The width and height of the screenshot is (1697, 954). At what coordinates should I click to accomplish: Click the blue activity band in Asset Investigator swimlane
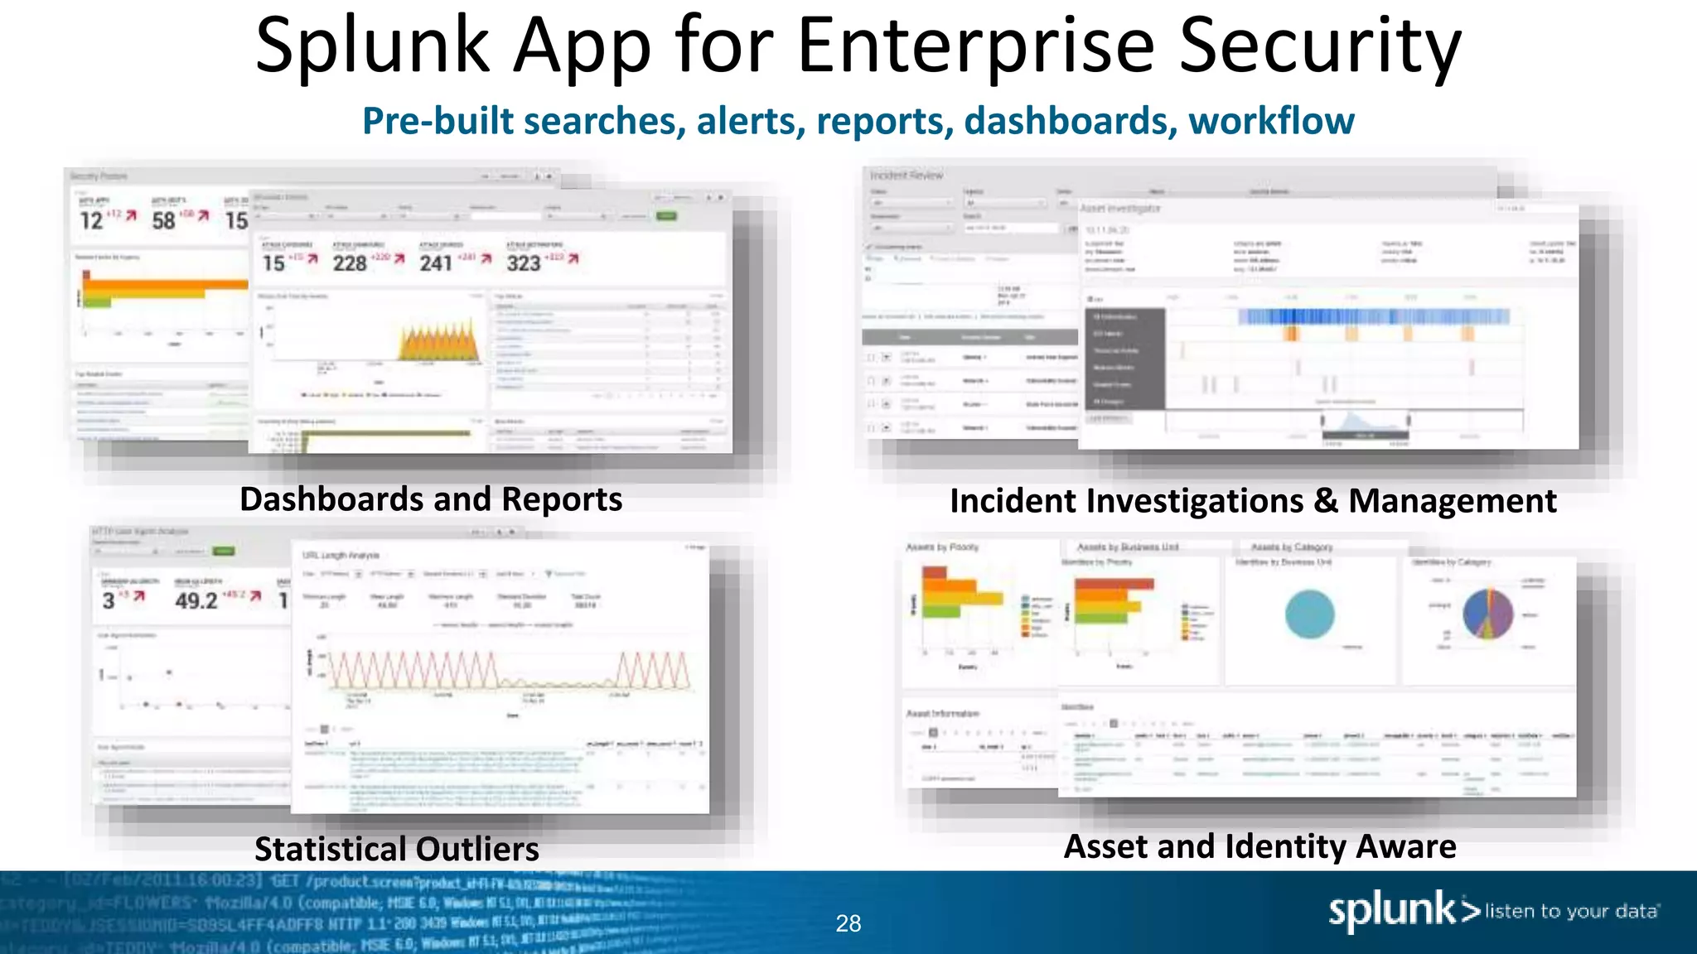coord(1373,316)
